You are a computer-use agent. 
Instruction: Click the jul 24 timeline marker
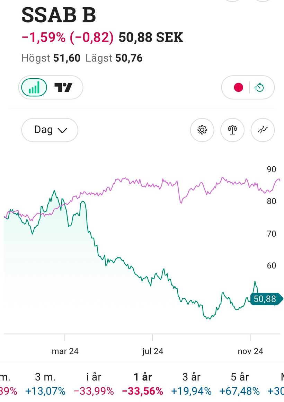click(x=153, y=351)
